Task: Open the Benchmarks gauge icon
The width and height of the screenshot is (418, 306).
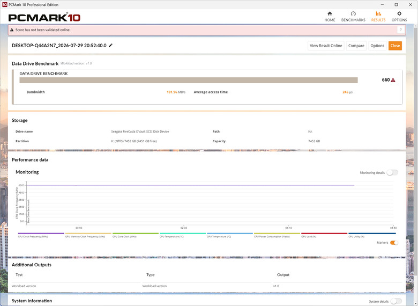Action: [353, 13]
